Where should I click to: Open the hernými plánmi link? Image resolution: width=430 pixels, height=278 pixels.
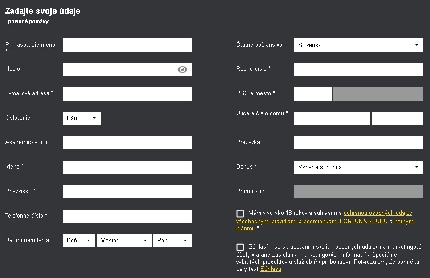[x=405, y=221]
